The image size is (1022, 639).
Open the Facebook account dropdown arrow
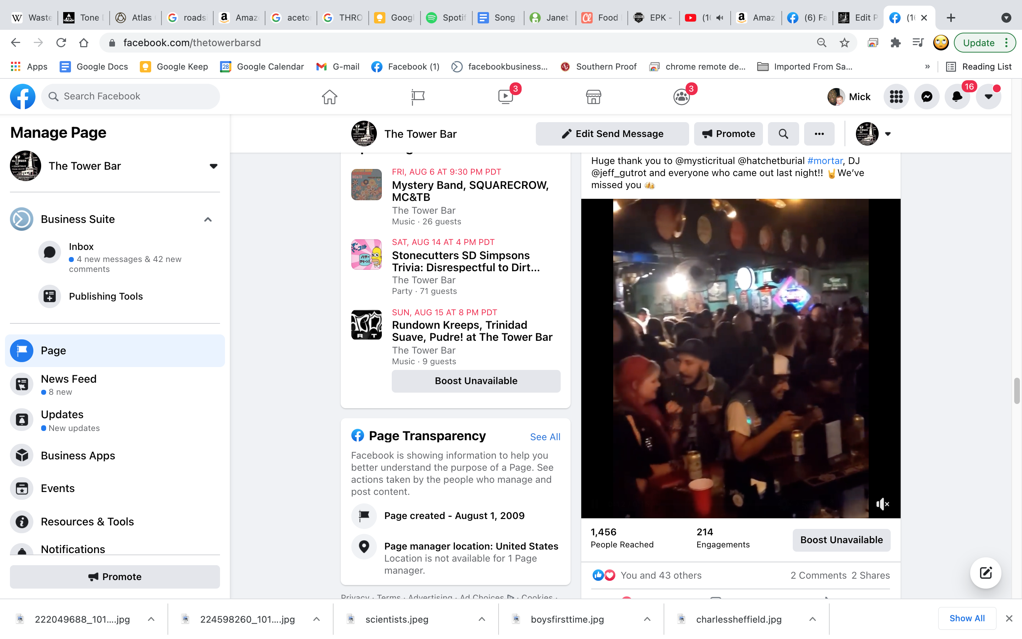pyautogui.click(x=988, y=97)
